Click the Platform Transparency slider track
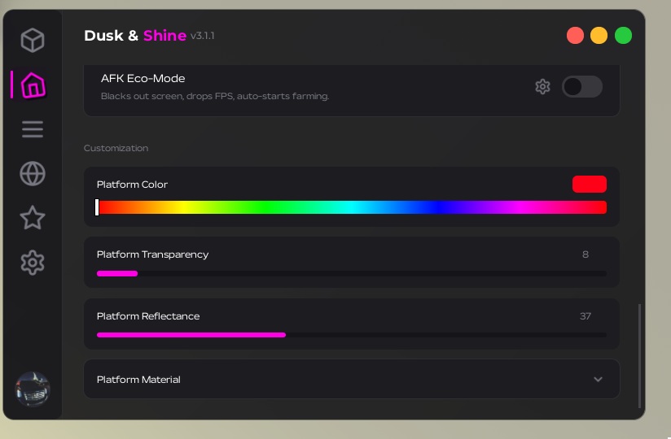 [x=351, y=274]
